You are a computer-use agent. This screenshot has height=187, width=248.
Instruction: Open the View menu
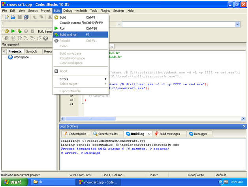point(22,11)
